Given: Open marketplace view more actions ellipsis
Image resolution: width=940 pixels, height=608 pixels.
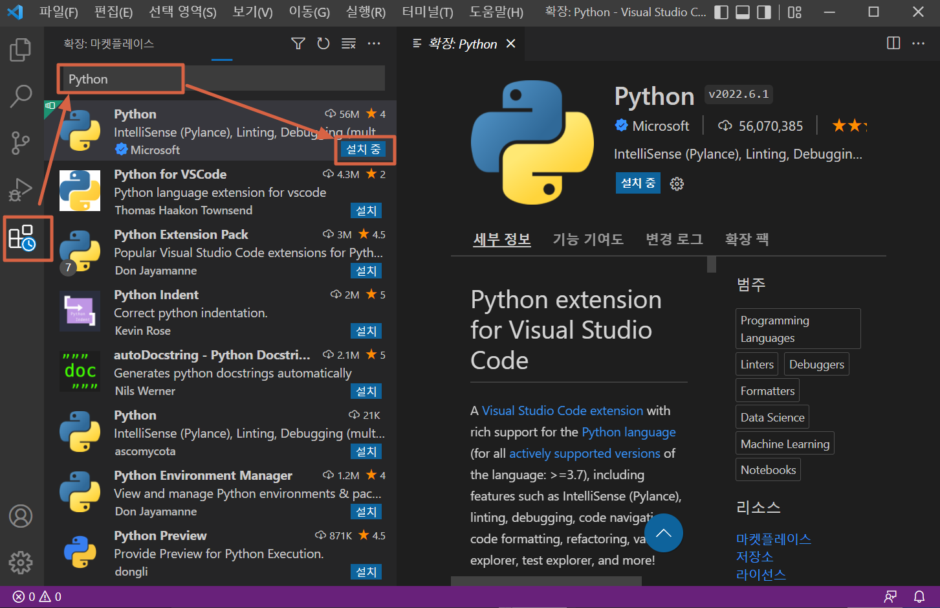Looking at the screenshot, I should click(374, 43).
